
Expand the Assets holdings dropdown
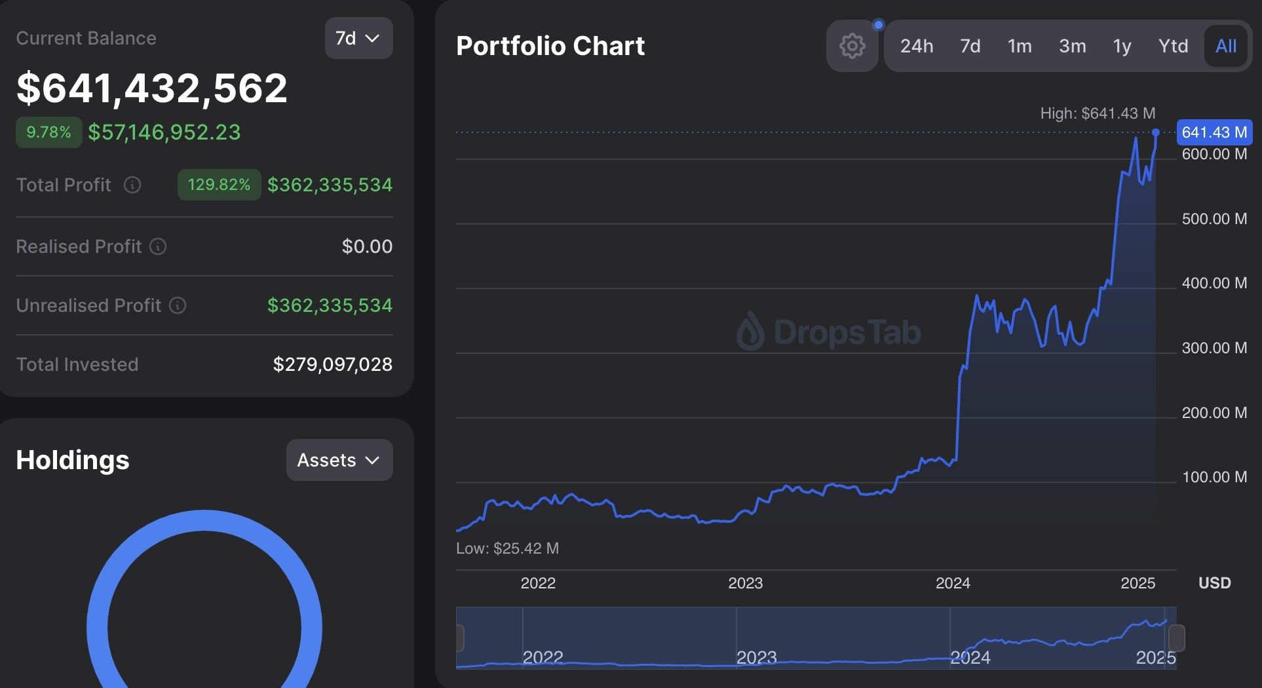point(339,460)
